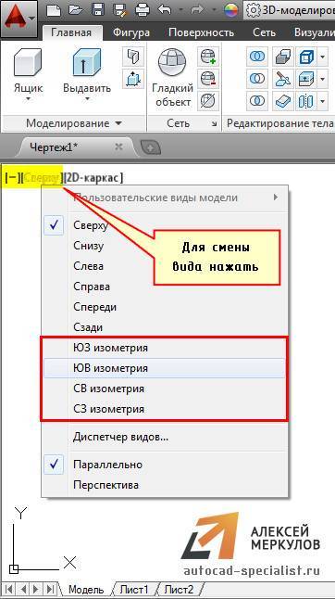Expand the arrow under Ящик
The height and width of the screenshot is (599, 335).
28,100
